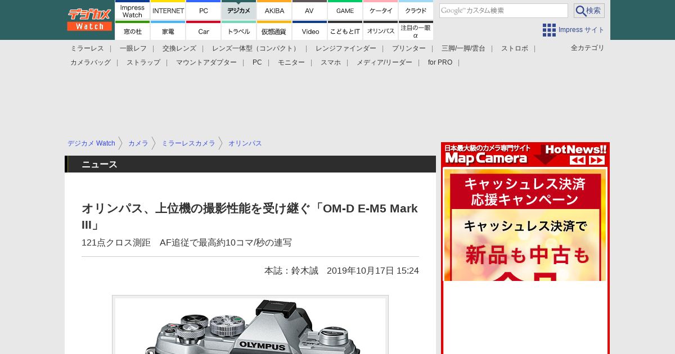Click the 121点クロス測距 subtitle text
Image resolution: width=675 pixels, height=354 pixels.
click(x=187, y=243)
